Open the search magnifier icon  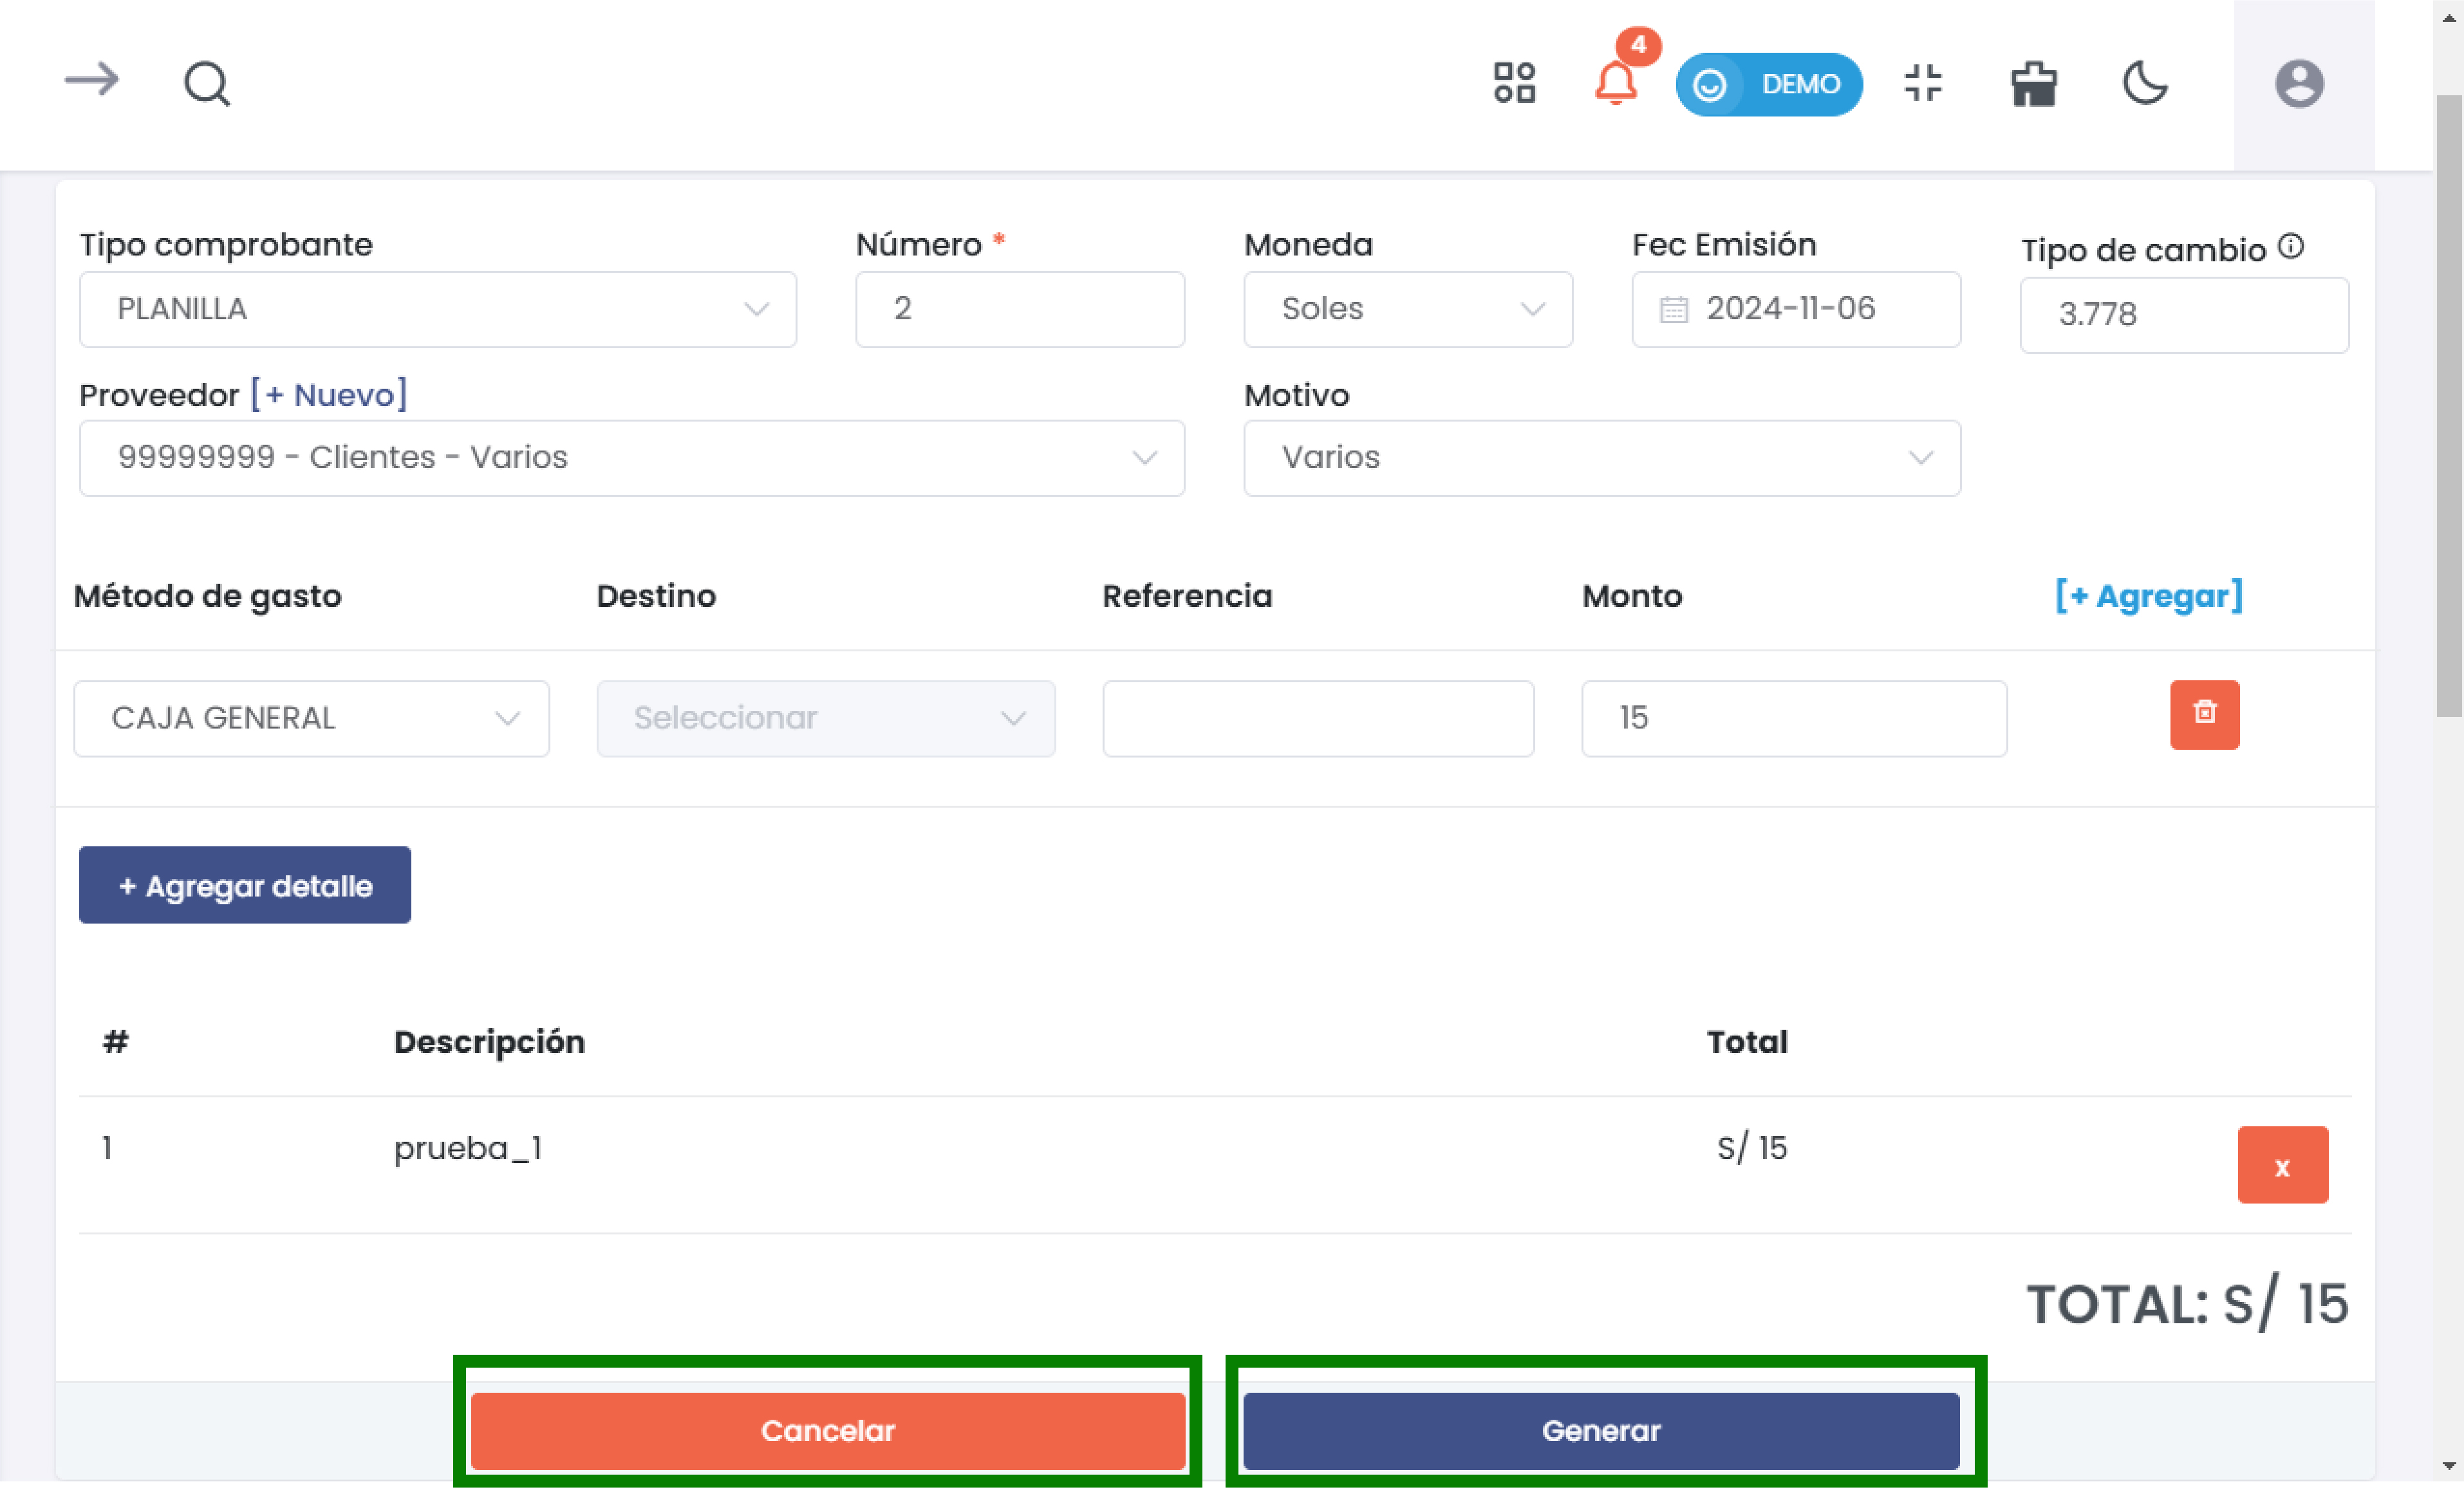click(x=207, y=84)
